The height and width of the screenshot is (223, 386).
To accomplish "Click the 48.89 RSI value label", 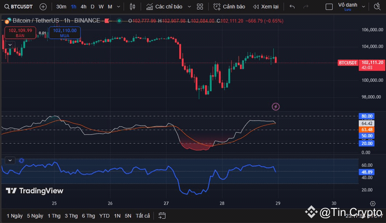I will pos(366,172).
